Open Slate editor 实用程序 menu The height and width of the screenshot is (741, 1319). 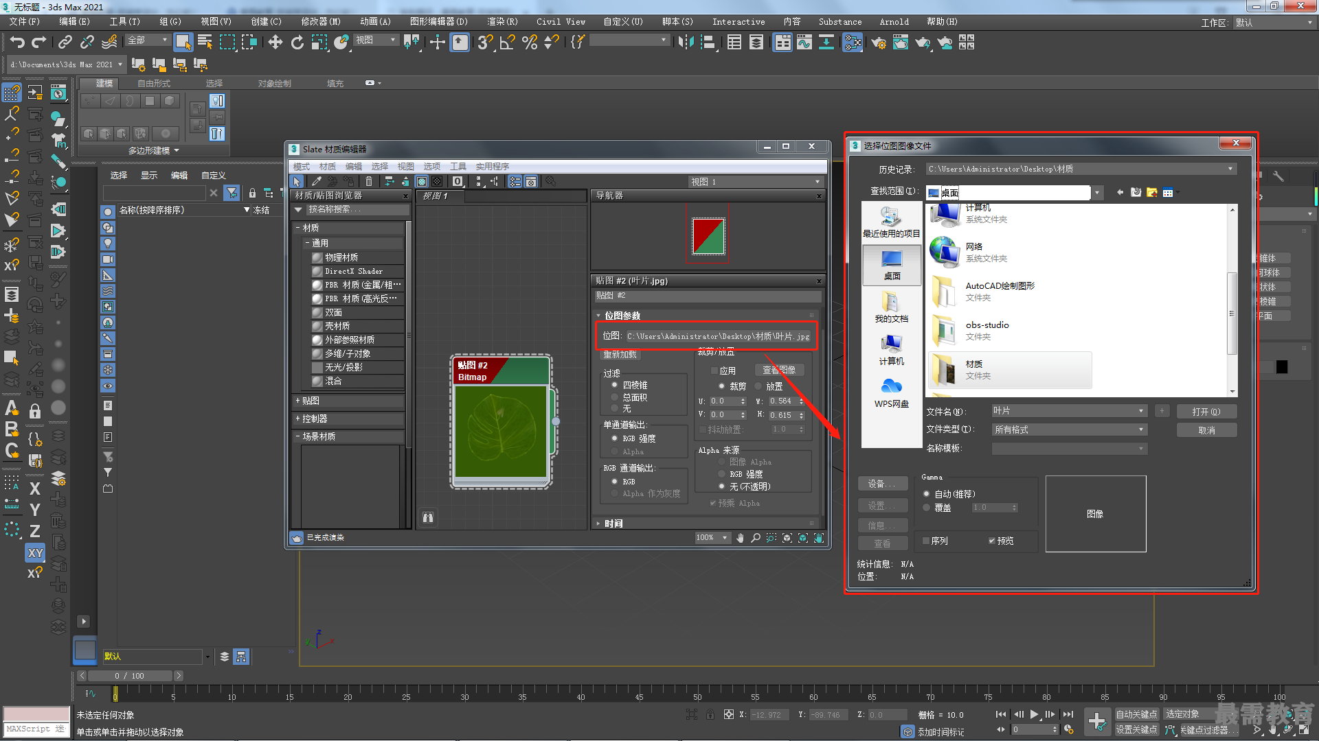(493, 167)
